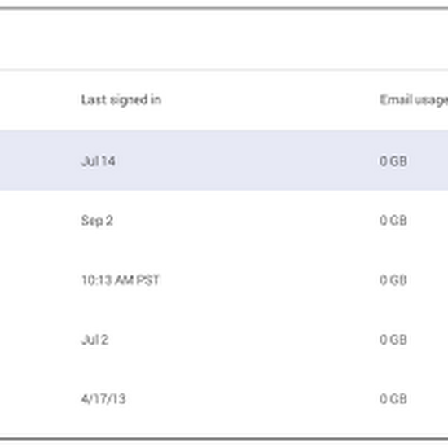Click the empty area left of Jul 14
The width and height of the screenshot is (448, 448).
click(40, 160)
